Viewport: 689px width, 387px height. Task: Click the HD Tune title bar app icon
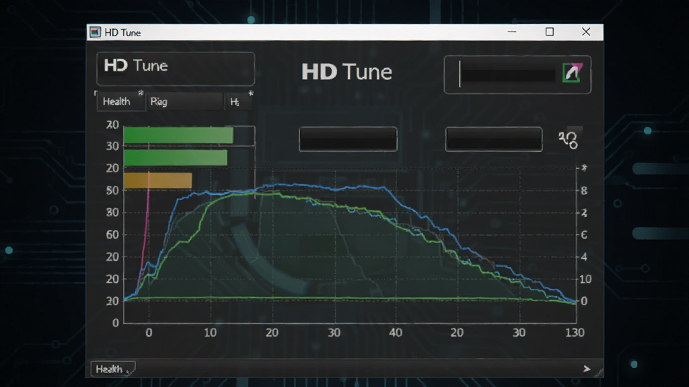click(95, 32)
